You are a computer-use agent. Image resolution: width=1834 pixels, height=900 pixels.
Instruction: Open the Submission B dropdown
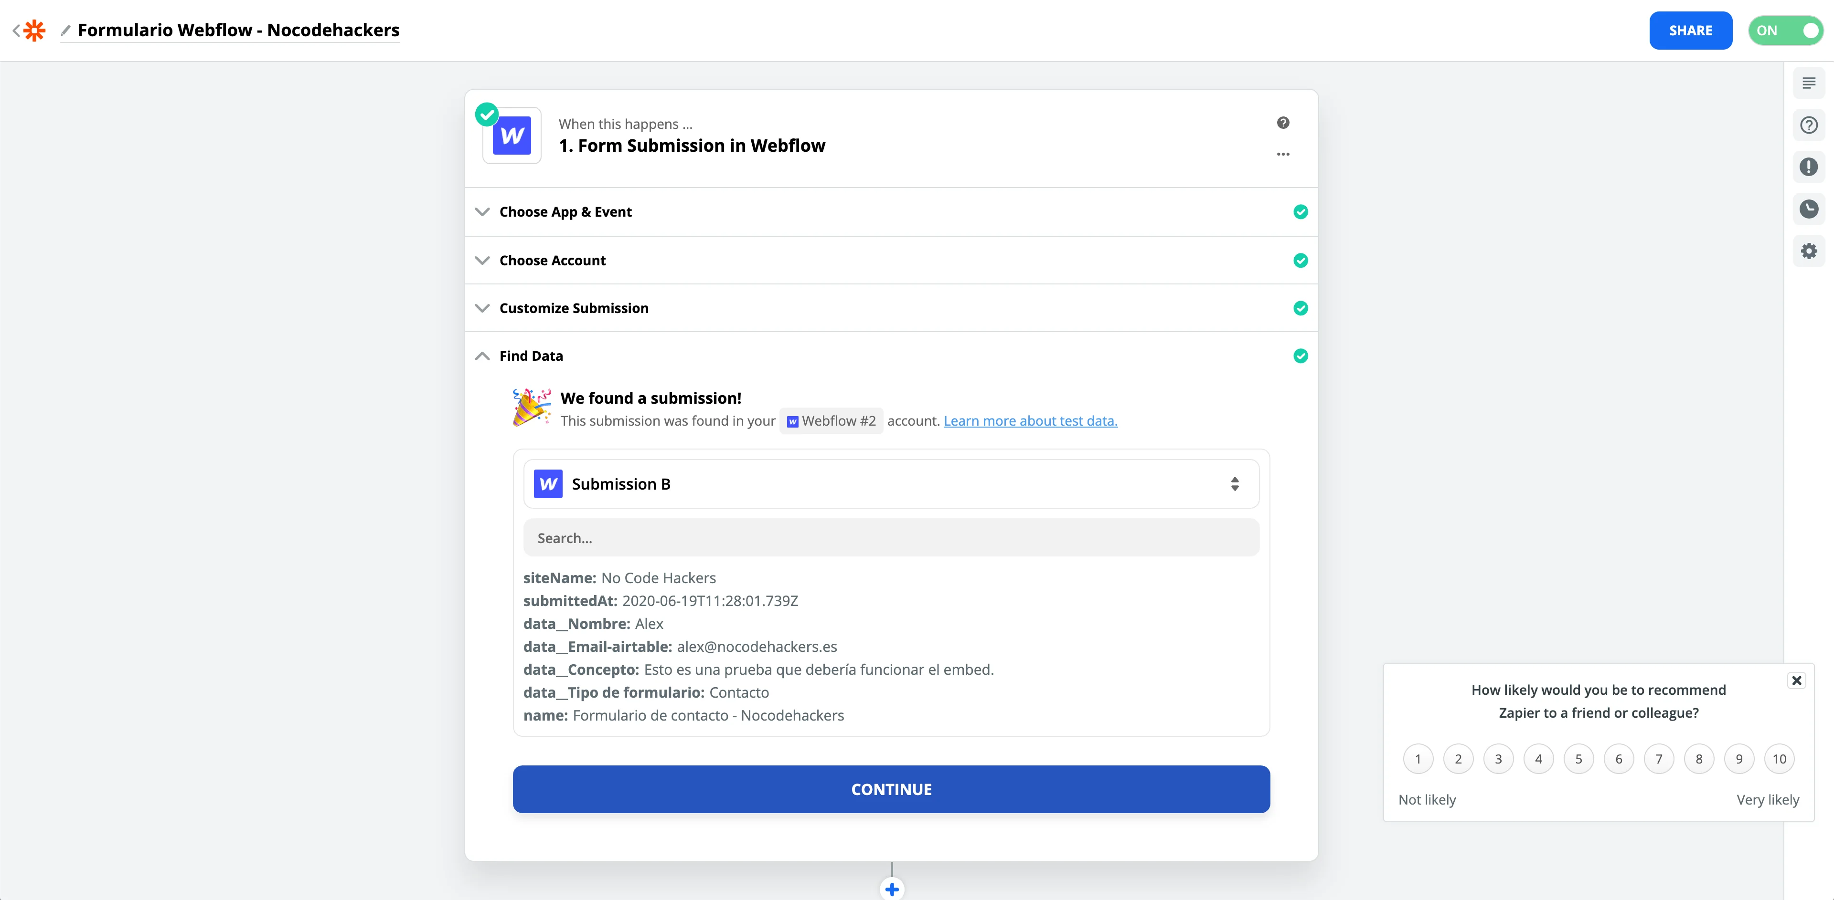click(x=891, y=484)
